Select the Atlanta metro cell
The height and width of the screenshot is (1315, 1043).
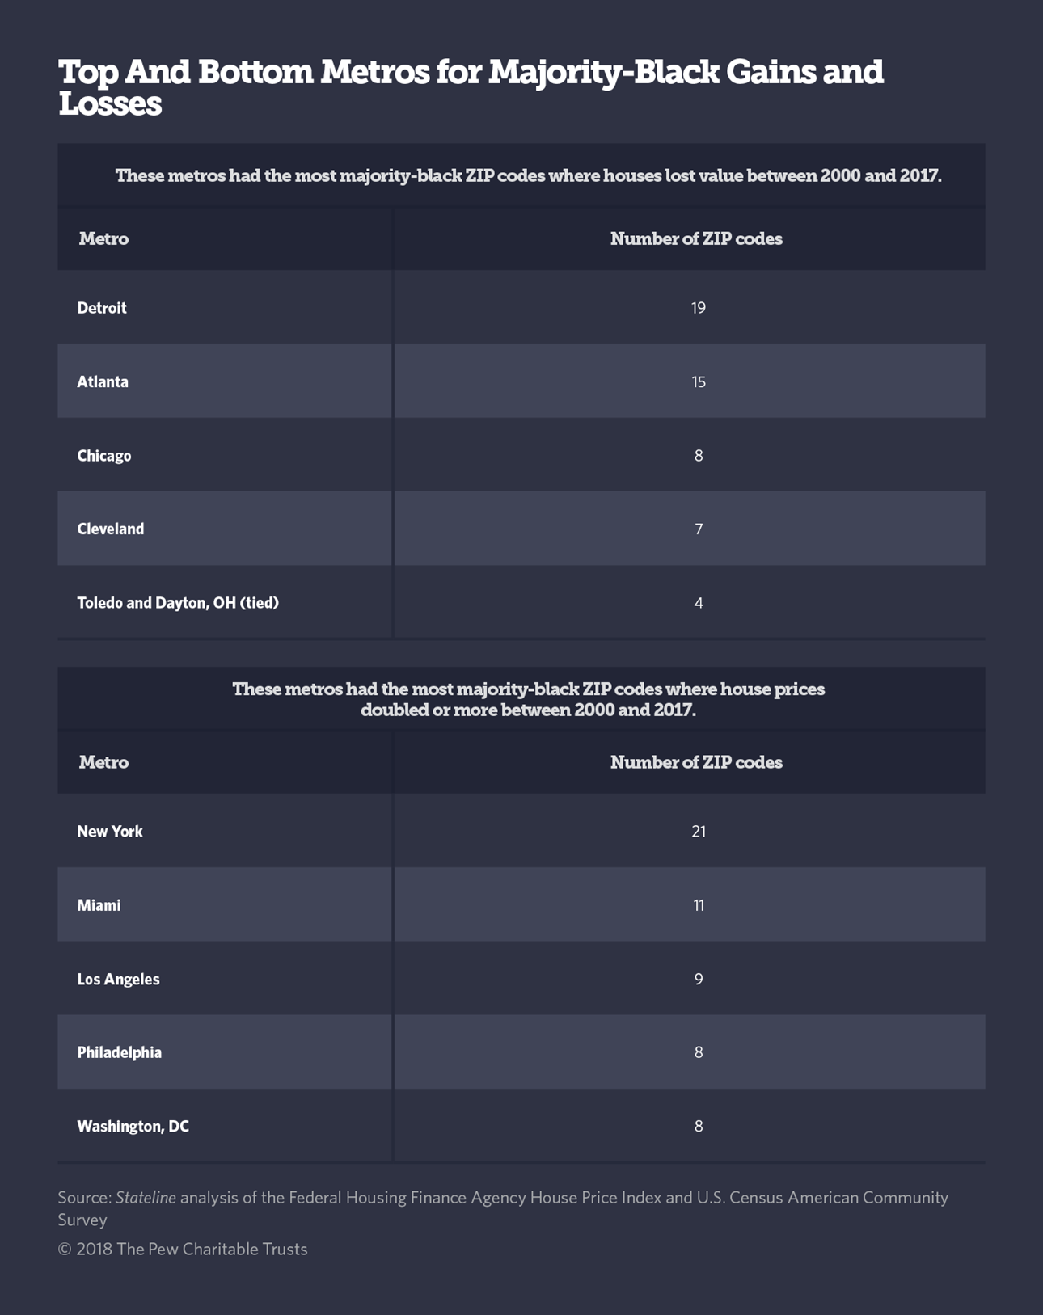(103, 381)
